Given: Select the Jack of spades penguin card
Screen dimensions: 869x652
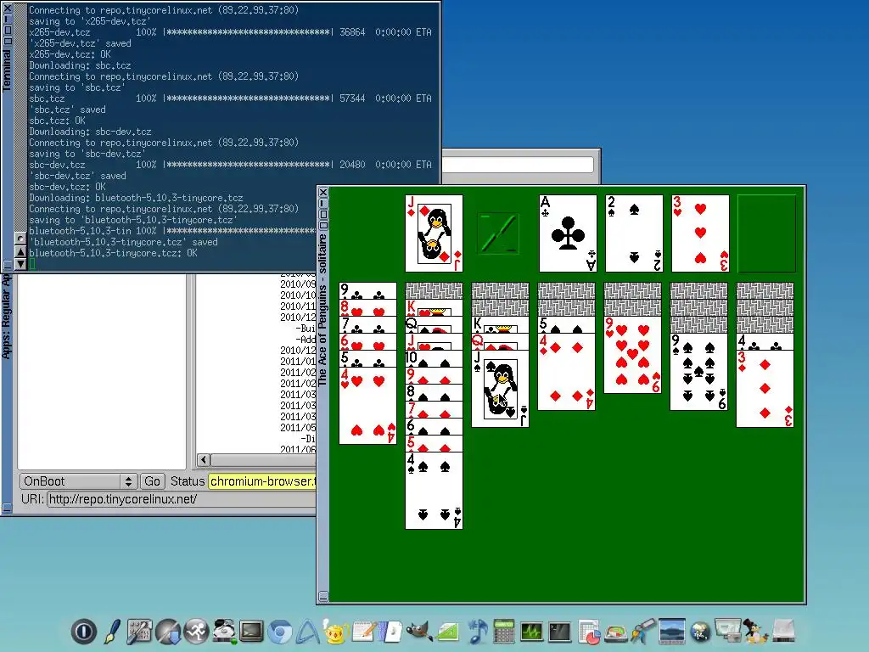Looking at the screenshot, I should [x=500, y=389].
